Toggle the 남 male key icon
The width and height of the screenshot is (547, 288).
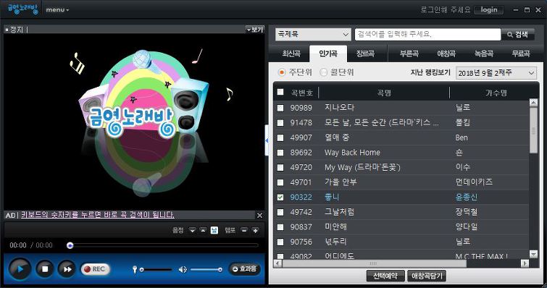pyautogui.click(x=214, y=230)
